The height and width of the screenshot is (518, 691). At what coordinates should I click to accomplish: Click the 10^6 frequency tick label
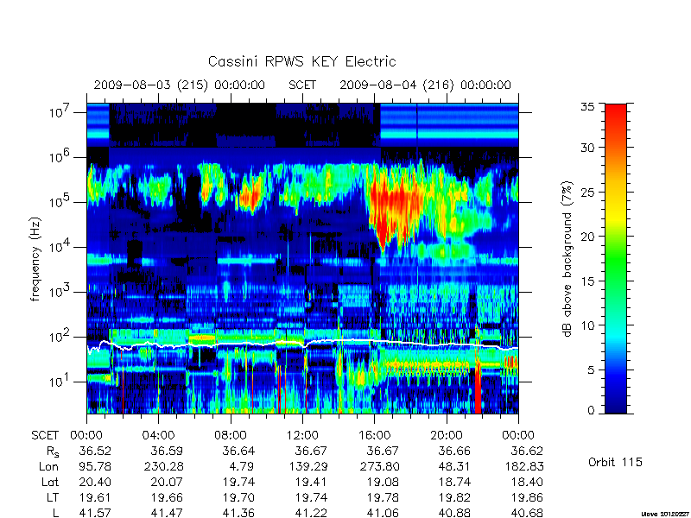(59, 157)
